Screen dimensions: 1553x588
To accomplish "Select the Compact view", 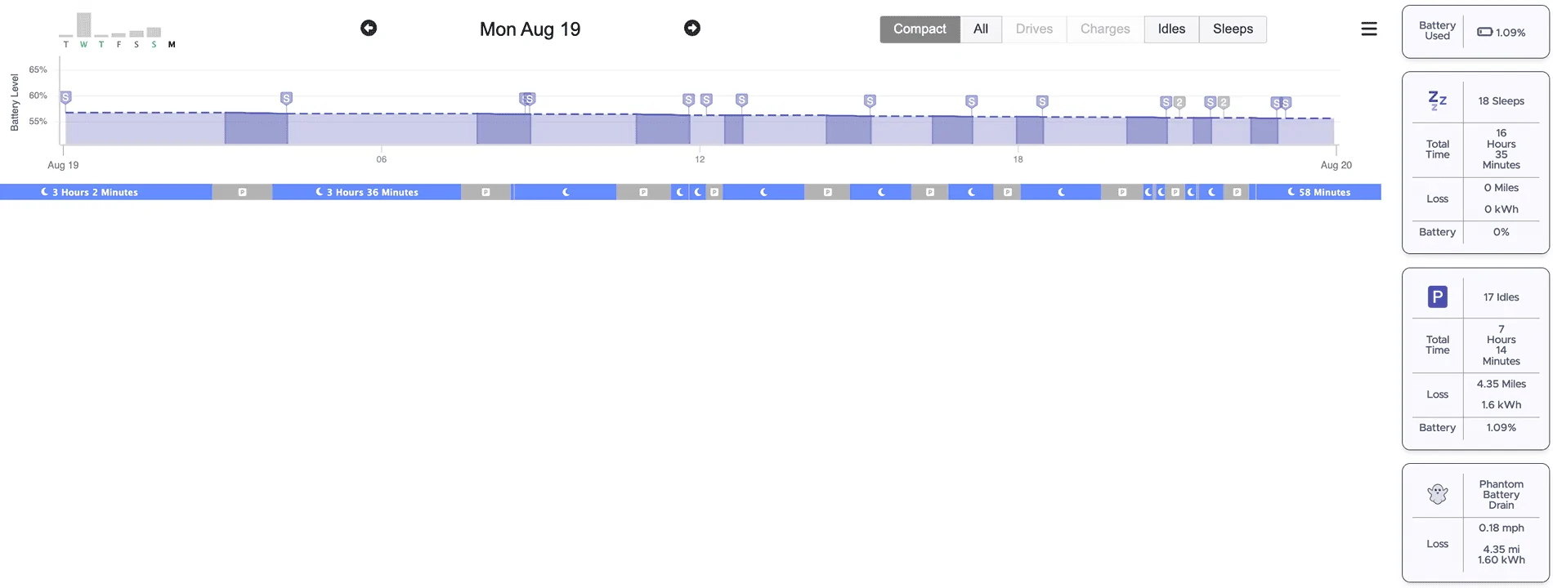I will [920, 29].
